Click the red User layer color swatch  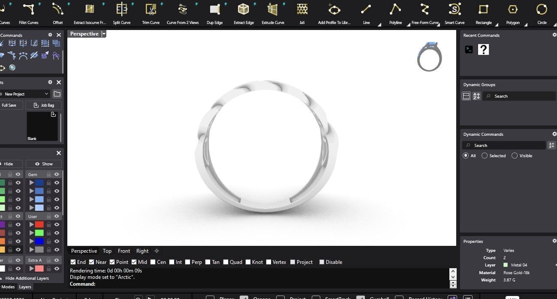[x=39, y=224]
